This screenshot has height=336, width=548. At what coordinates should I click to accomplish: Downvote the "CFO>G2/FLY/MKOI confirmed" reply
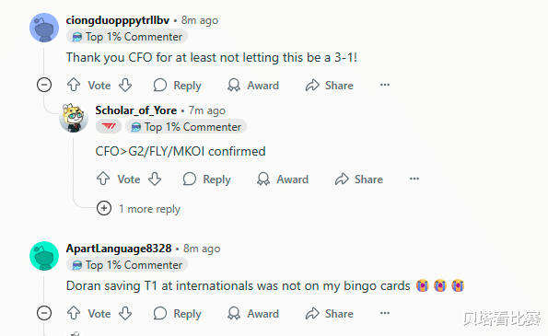(155, 179)
